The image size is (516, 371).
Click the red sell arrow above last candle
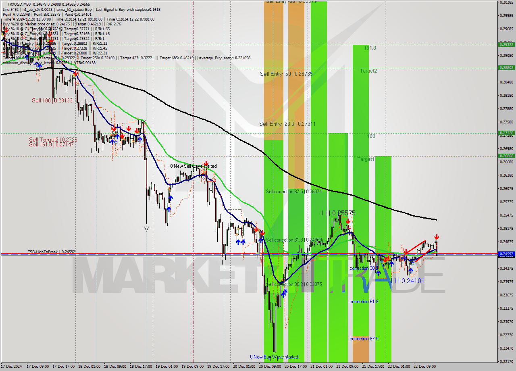tap(436, 237)
